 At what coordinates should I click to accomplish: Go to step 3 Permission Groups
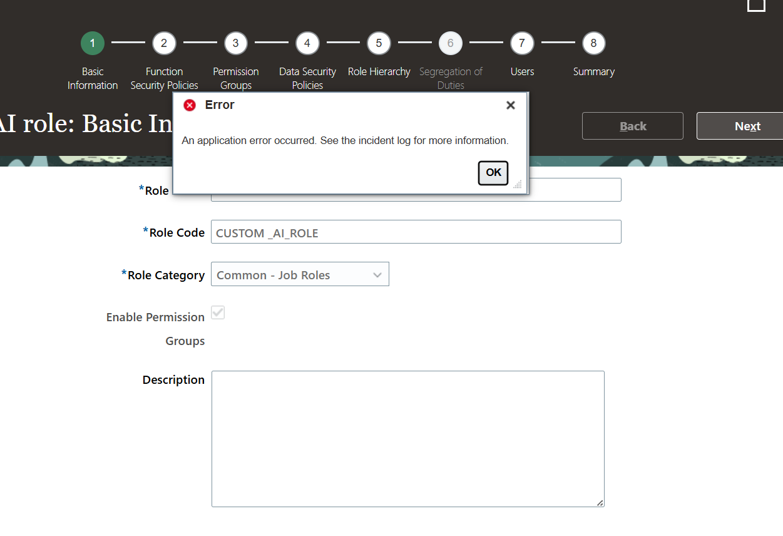235,43
